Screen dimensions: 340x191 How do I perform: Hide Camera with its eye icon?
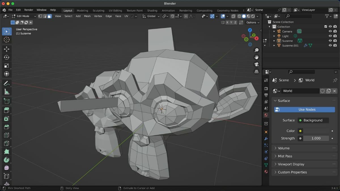(x=330, y=31)
